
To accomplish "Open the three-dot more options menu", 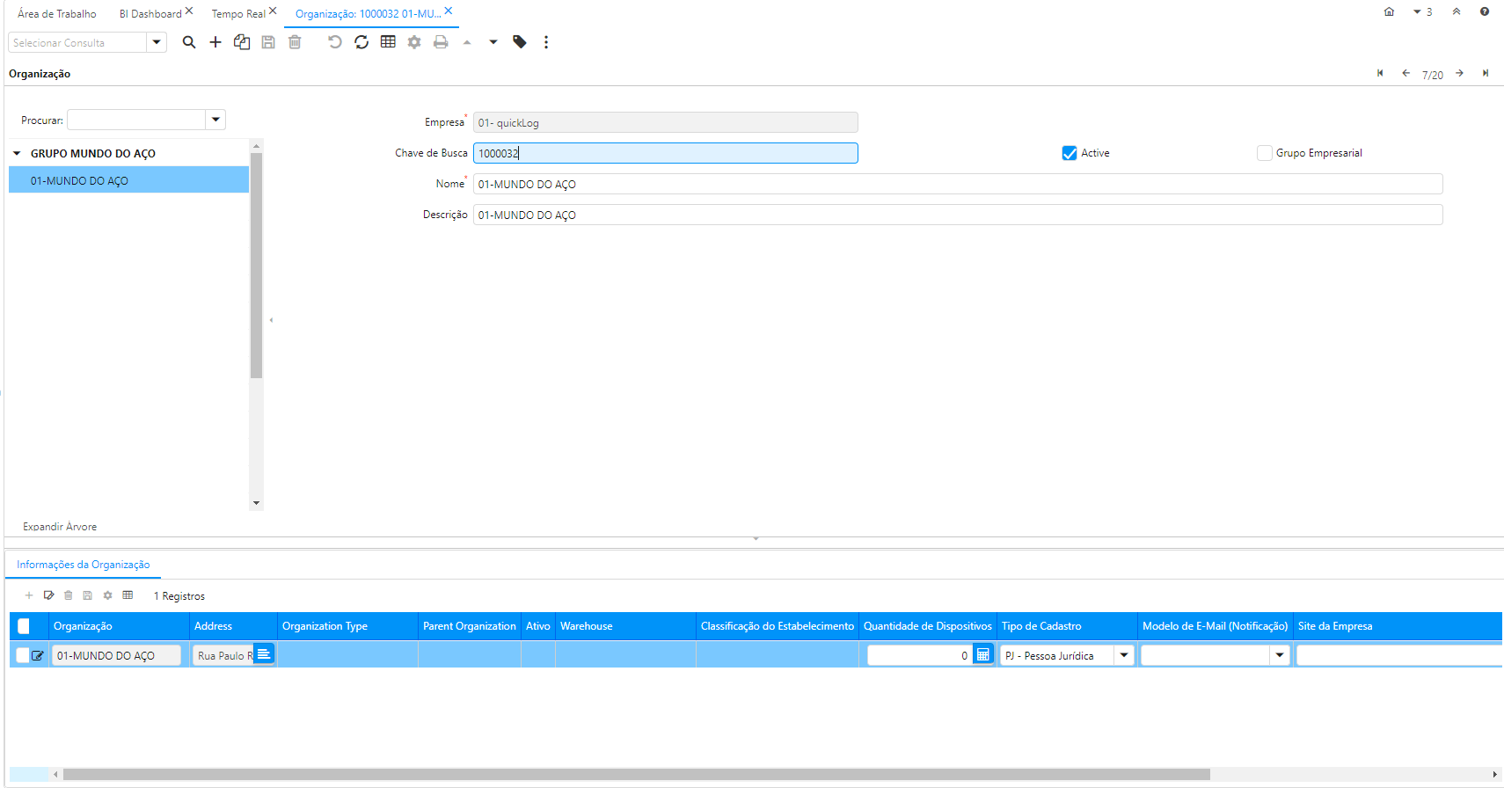I will pos(546,42).
